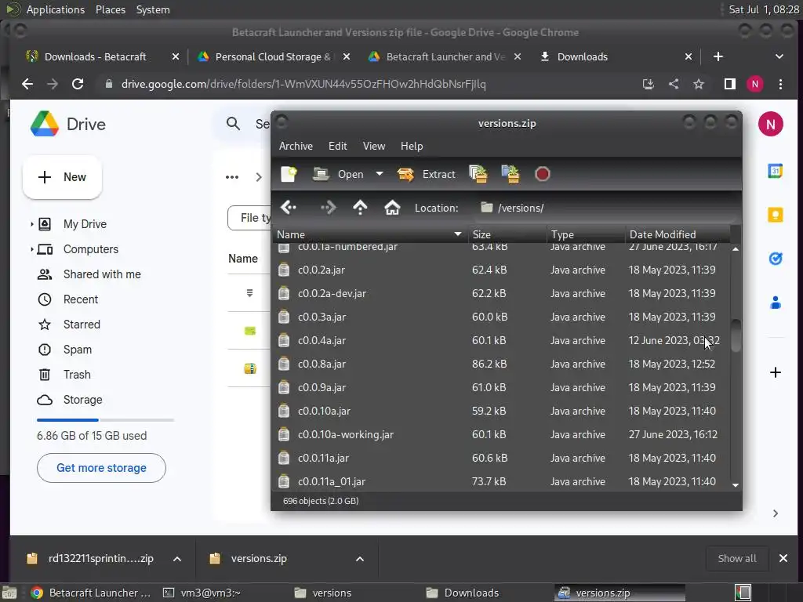Click the /versions/ location field
The height and width of the screenshot is (602, 803).
click(x=605, y=208)
